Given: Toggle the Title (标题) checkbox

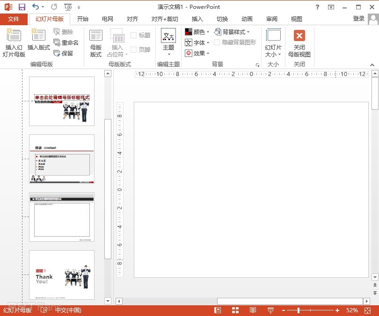Looking at the screenshot, I should (x=133, y=35).
